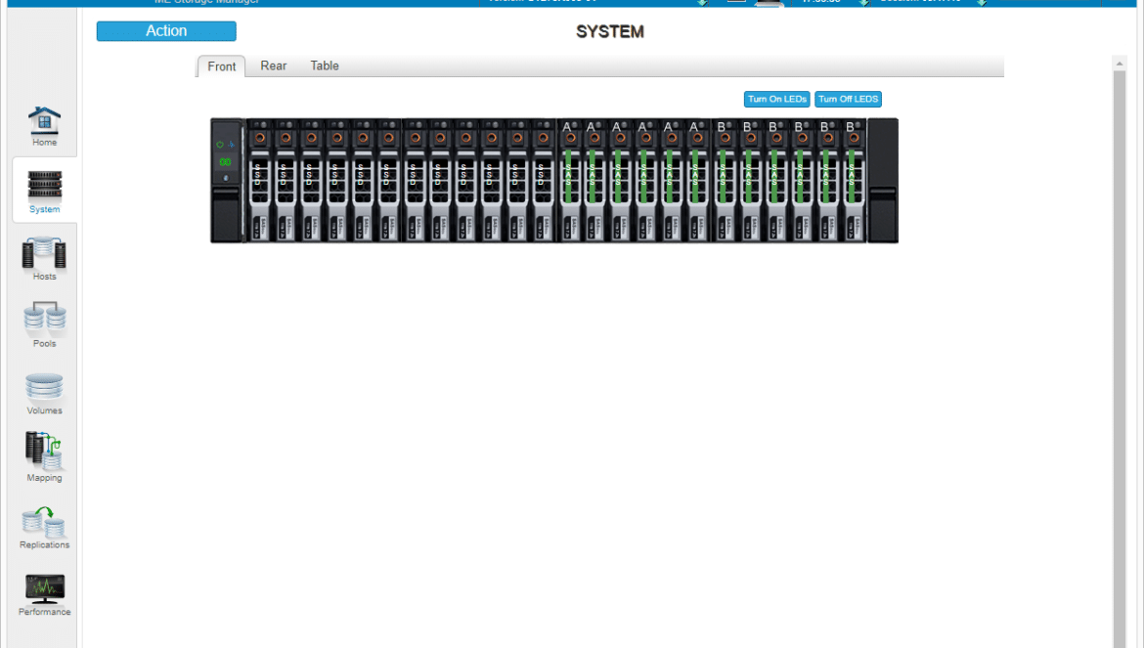Select the eleventh SSD drive from left
Viewport: 1144px width, 648px height.
pos(517,180)
